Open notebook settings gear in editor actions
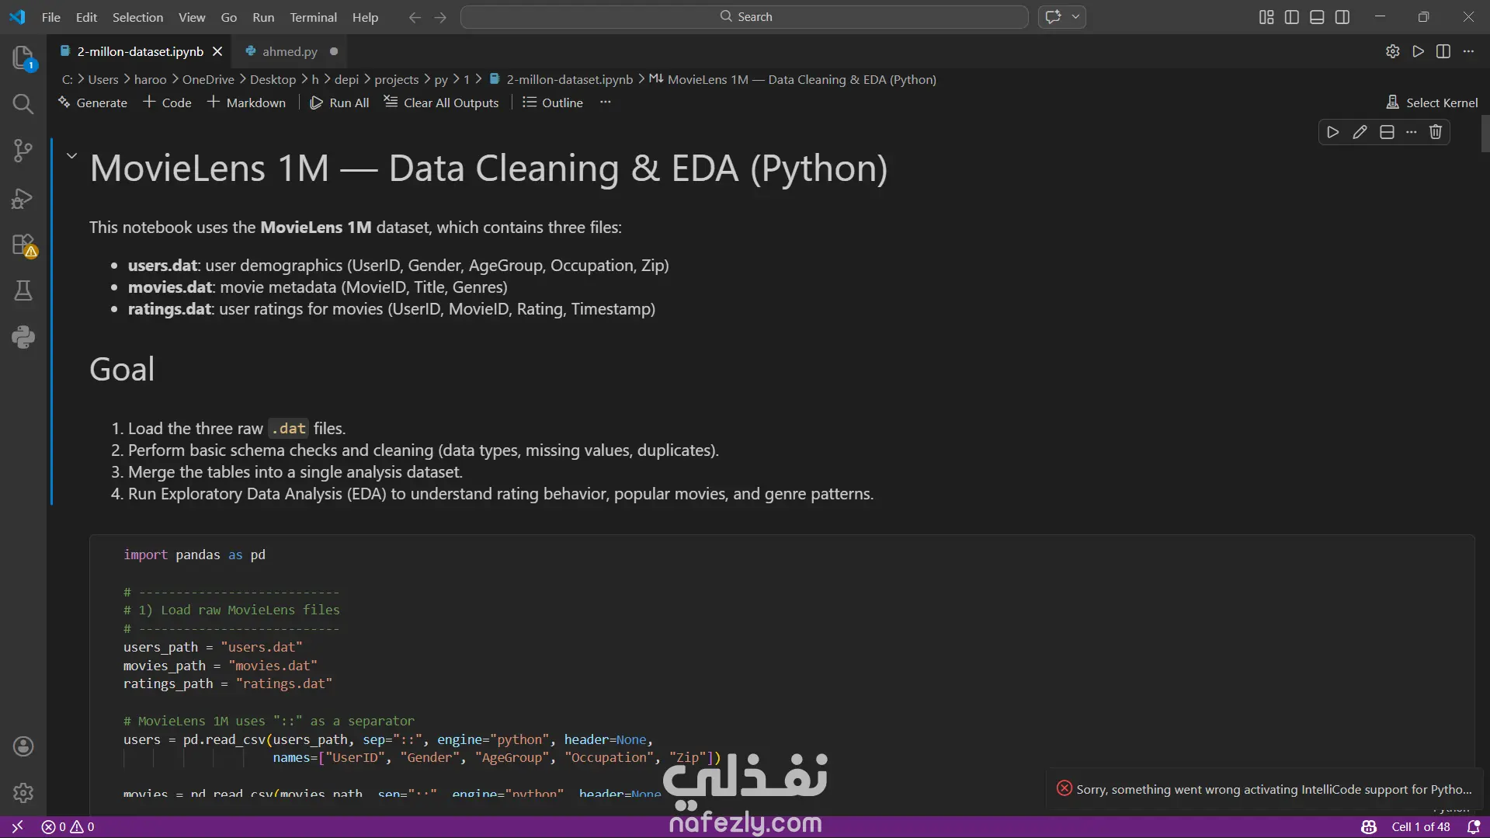 (x=1393, y=51)
